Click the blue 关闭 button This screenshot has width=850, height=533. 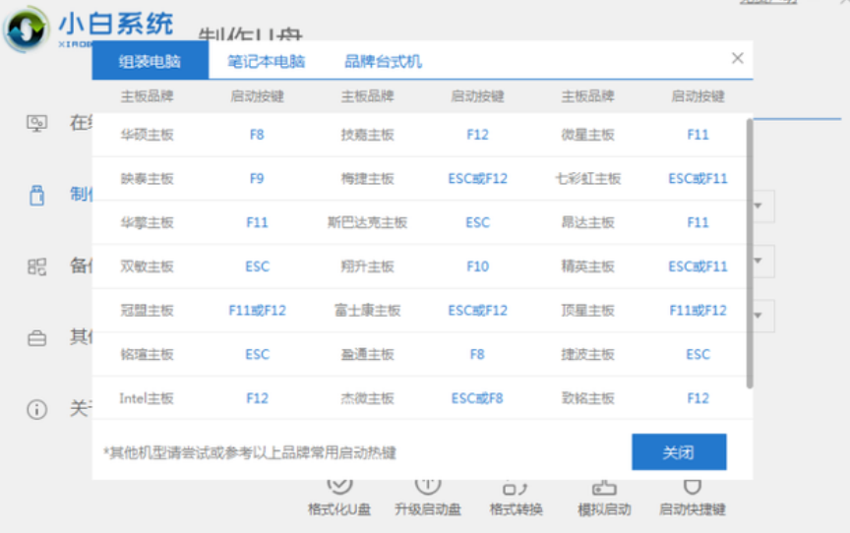679,451
